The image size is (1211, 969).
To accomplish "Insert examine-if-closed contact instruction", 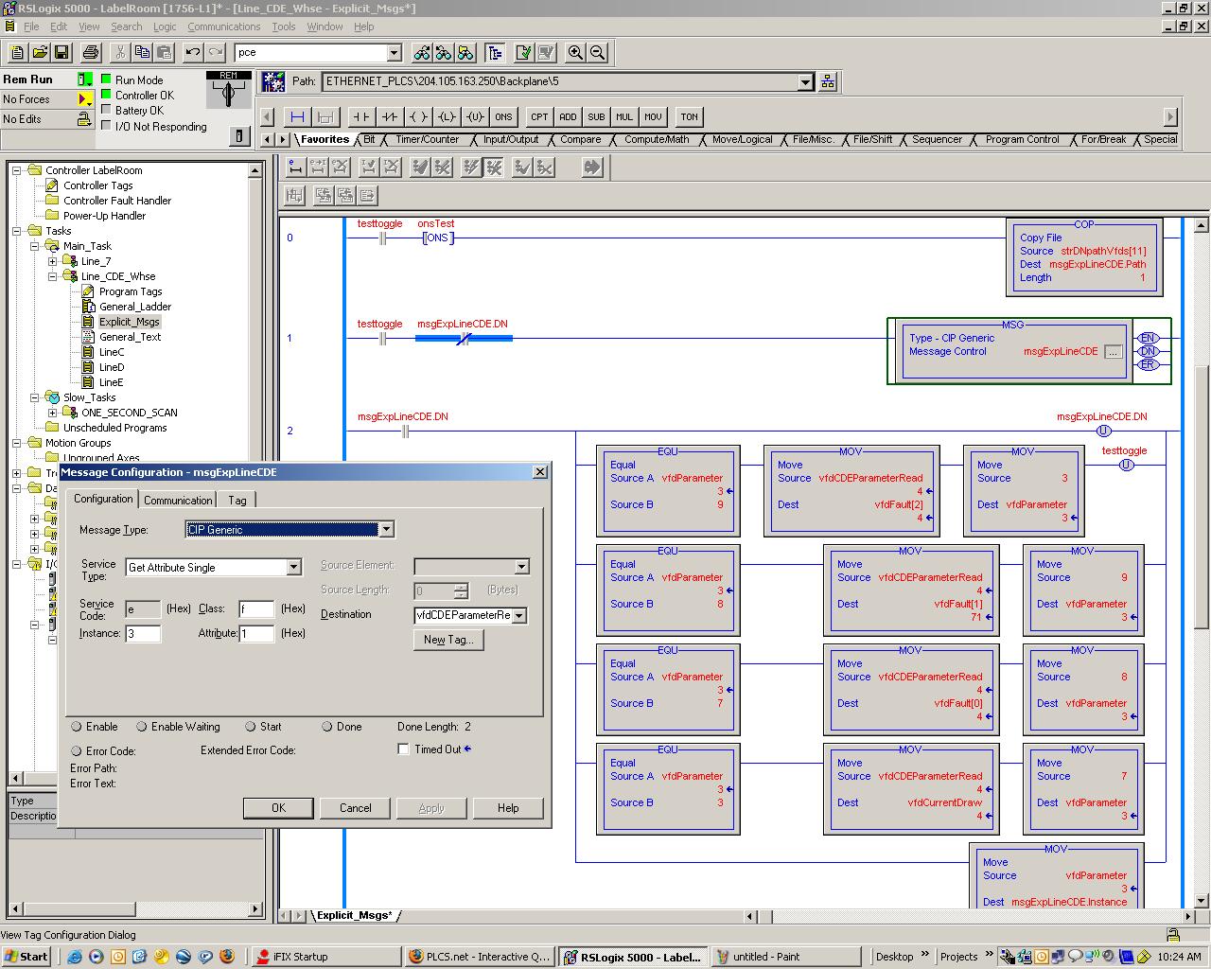I will pos(361,116).
